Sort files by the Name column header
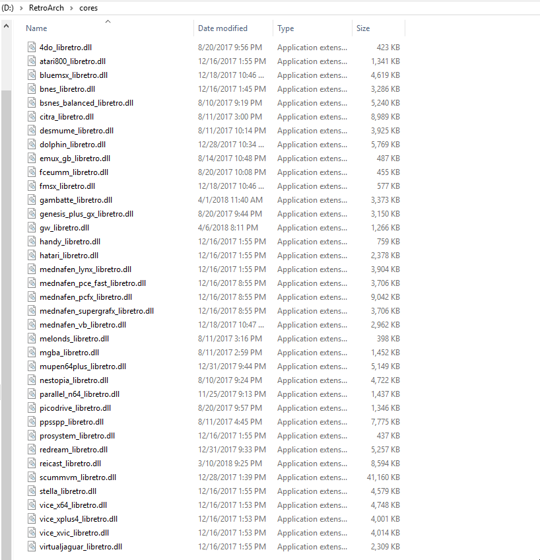The image size is (540, 560). [x=36, y=28]
